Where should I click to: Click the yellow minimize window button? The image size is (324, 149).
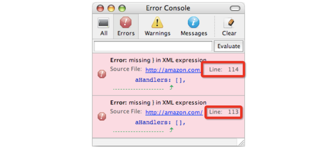coord(111,8)
